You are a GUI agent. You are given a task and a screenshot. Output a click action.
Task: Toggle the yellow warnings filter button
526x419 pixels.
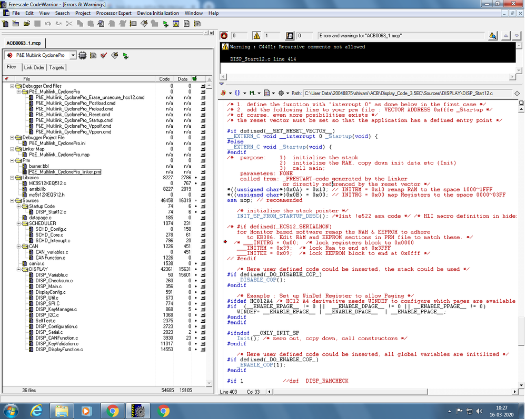[256, 36]
